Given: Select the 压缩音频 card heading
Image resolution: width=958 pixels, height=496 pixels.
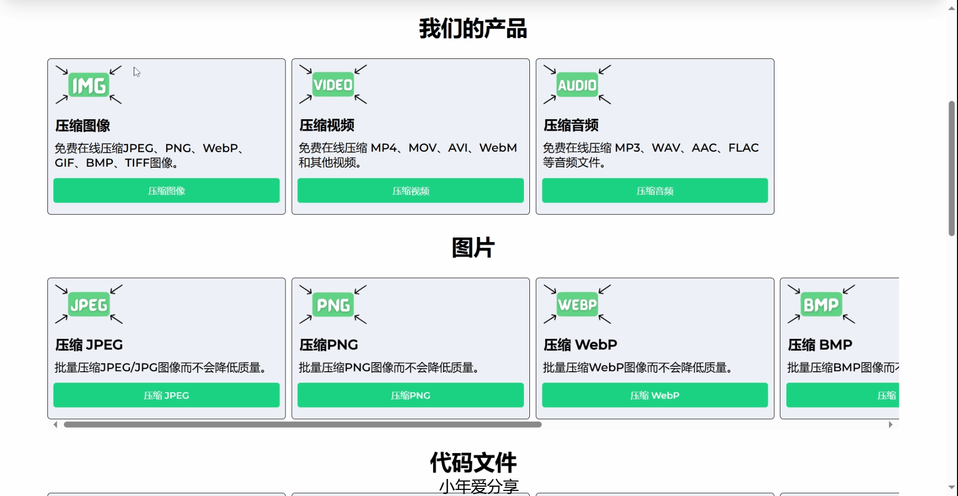Looking at the screenshot, I should [x=571, y=125].
